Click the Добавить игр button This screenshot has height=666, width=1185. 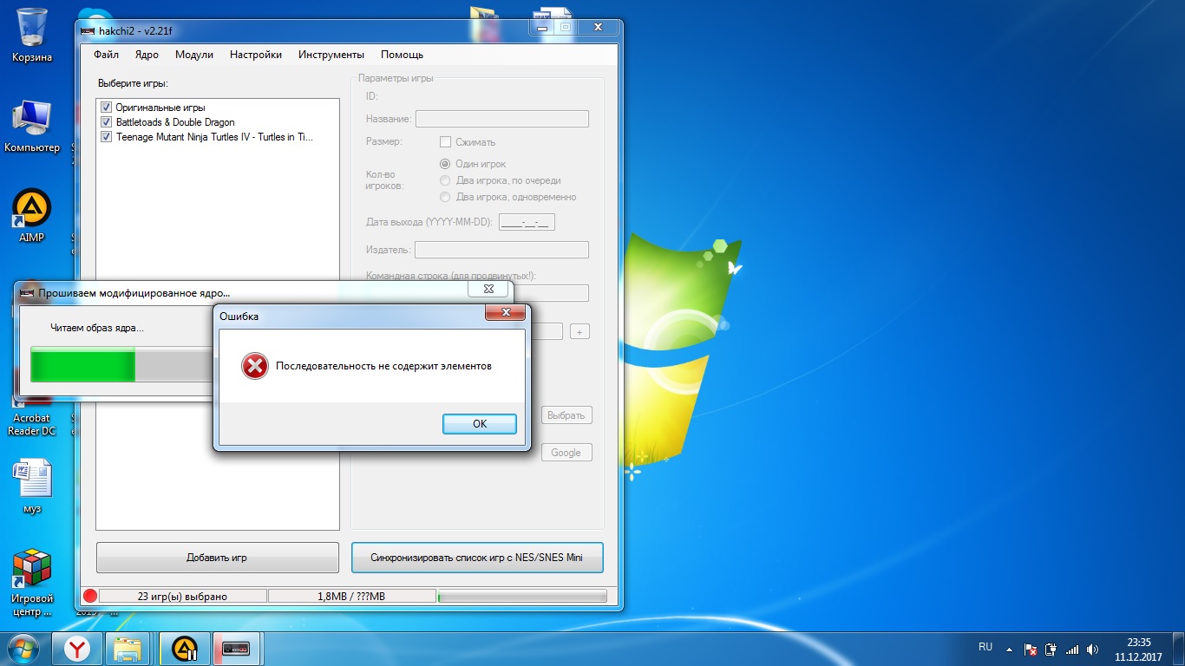point(217,558)
